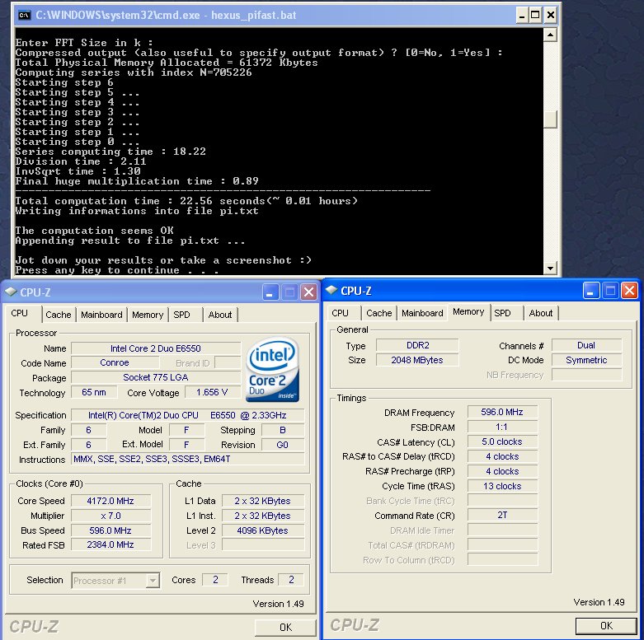Viewport: 644px width, 640px height.
Task: Click the memory Type value DDR2
Action: pos(417,345)
